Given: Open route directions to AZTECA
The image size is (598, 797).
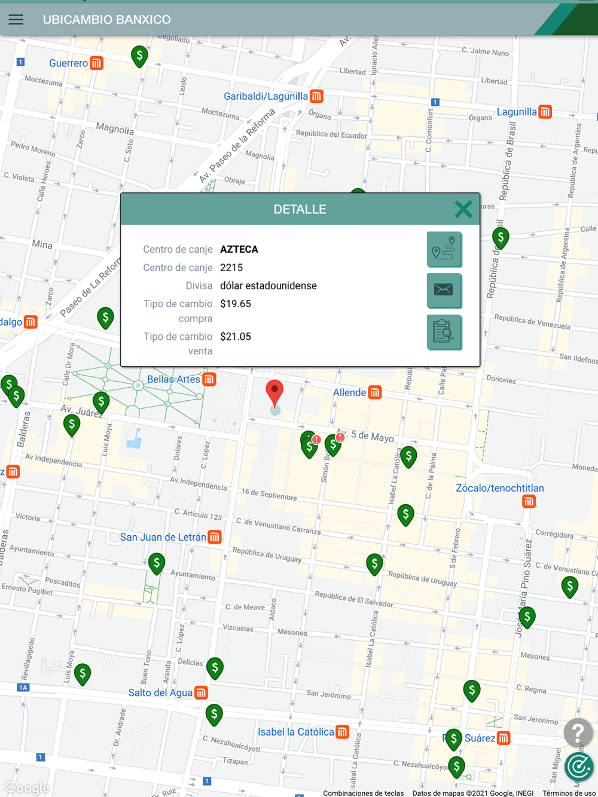Looking at the screenshot, I should pyautogui.click(x=444, y=249).
